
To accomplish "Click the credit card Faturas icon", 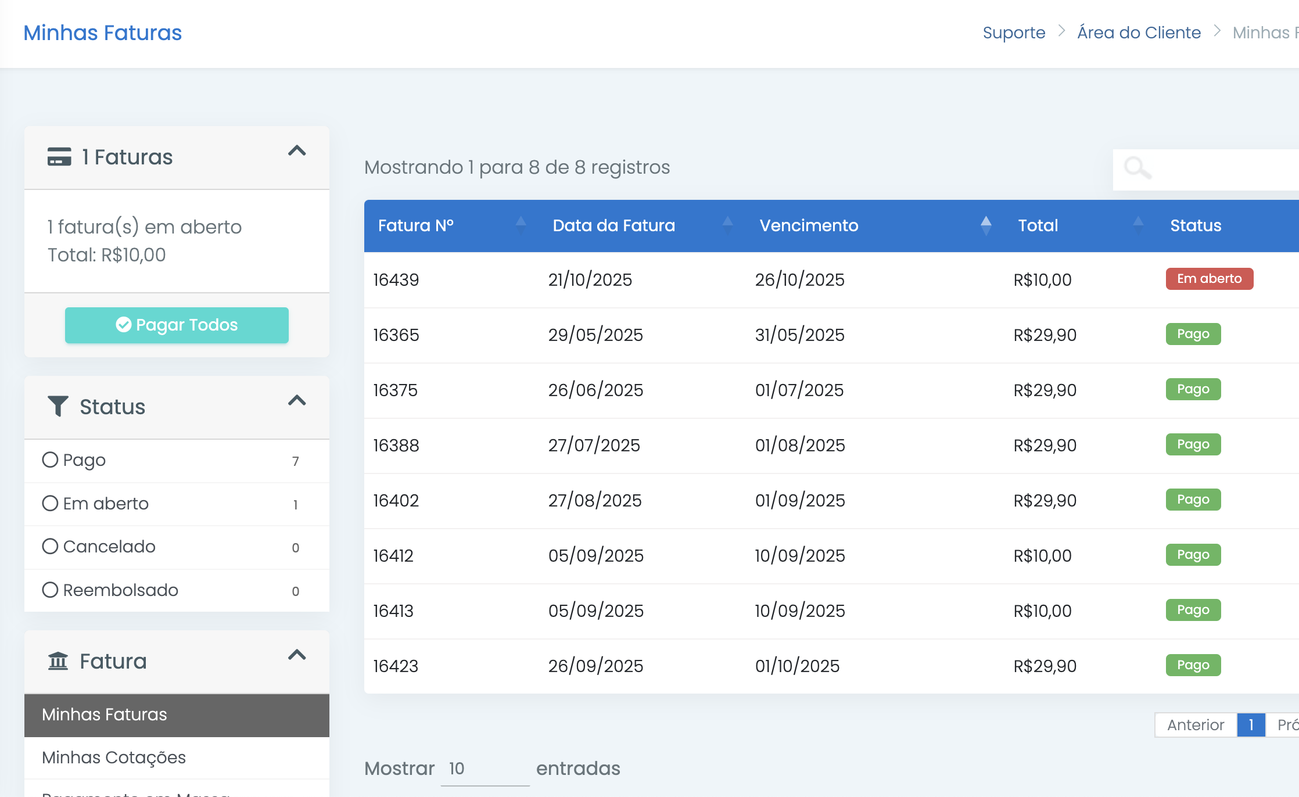I will click(59, 157).
